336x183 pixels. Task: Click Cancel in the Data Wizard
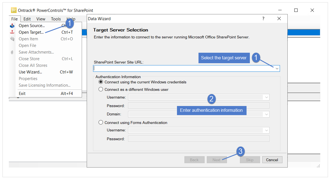[x=272, y=160]
